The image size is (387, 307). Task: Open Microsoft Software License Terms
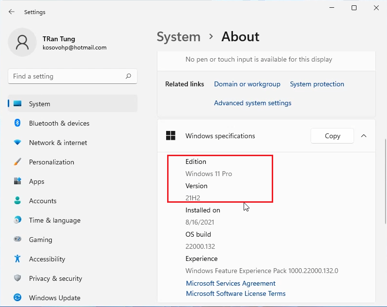click(x=236, y=293)
